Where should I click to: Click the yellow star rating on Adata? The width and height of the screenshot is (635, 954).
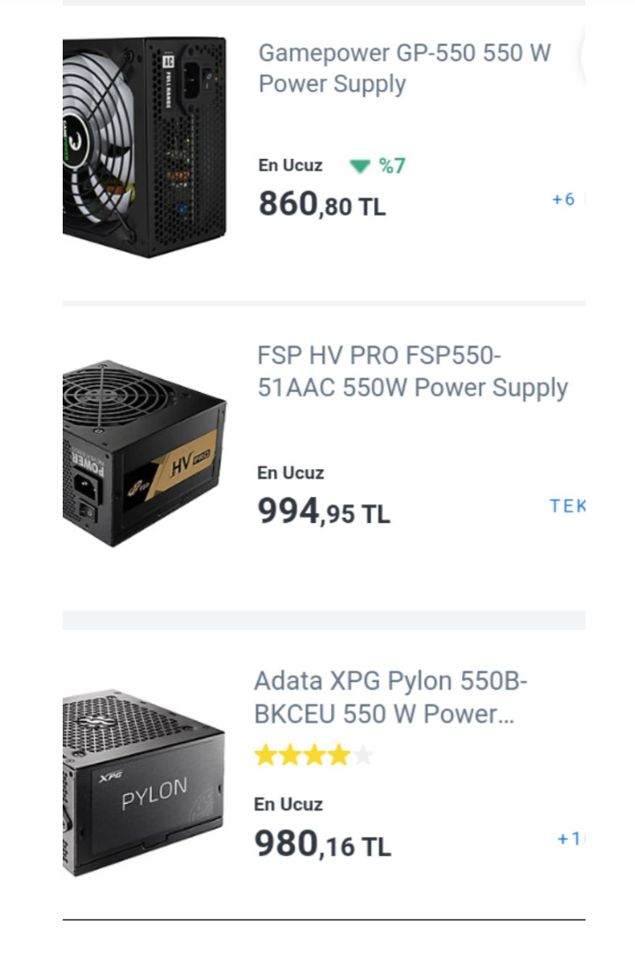[302, 755]
